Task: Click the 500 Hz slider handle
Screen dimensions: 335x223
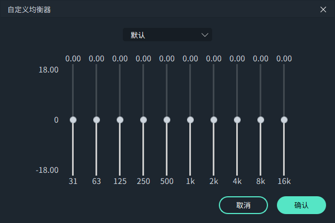Action: tap(167, 120)
